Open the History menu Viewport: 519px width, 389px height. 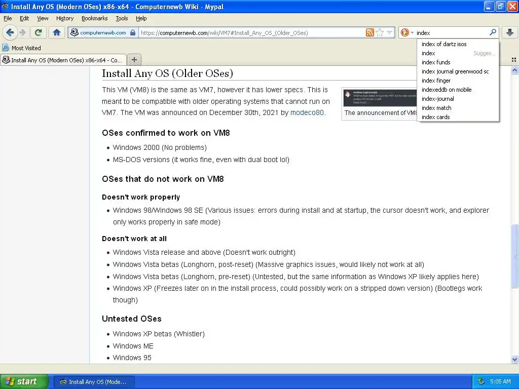(x=64, y=19)
